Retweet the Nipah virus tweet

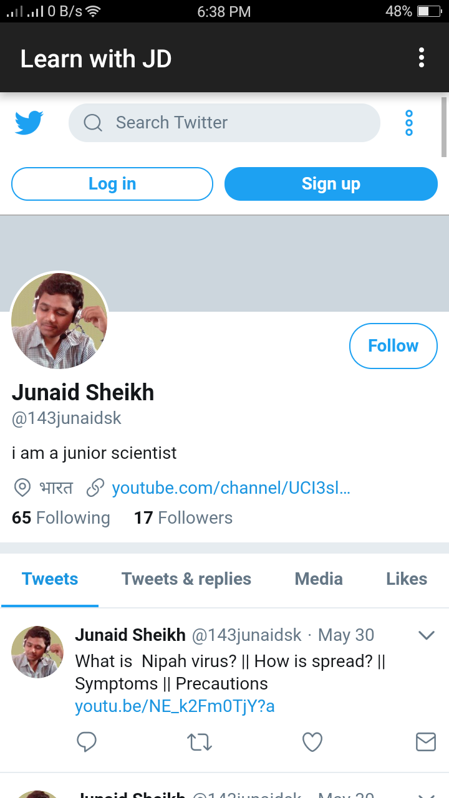(x=200, y=742)
